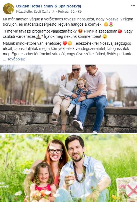
Task: Click the blushing emoji before the tulip
Action: tap(106, 24)
